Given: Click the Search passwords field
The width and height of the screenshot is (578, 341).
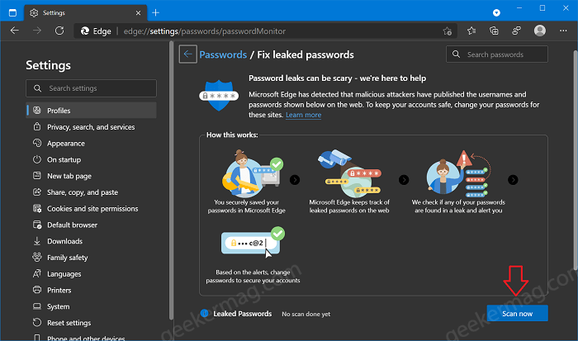Looking at the screenshot, I should [497, 54].
